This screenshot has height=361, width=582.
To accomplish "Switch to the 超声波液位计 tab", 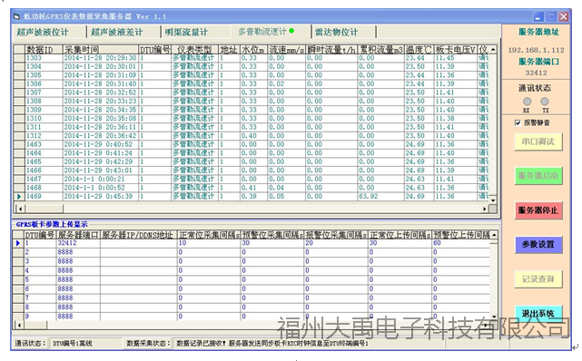I will tap(43, 33).
